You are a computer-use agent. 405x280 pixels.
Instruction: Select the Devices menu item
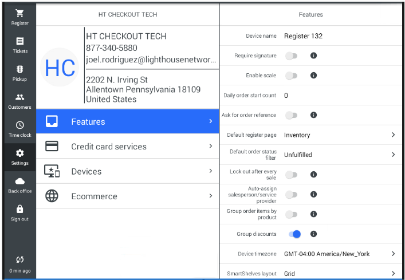pos(127,171)
